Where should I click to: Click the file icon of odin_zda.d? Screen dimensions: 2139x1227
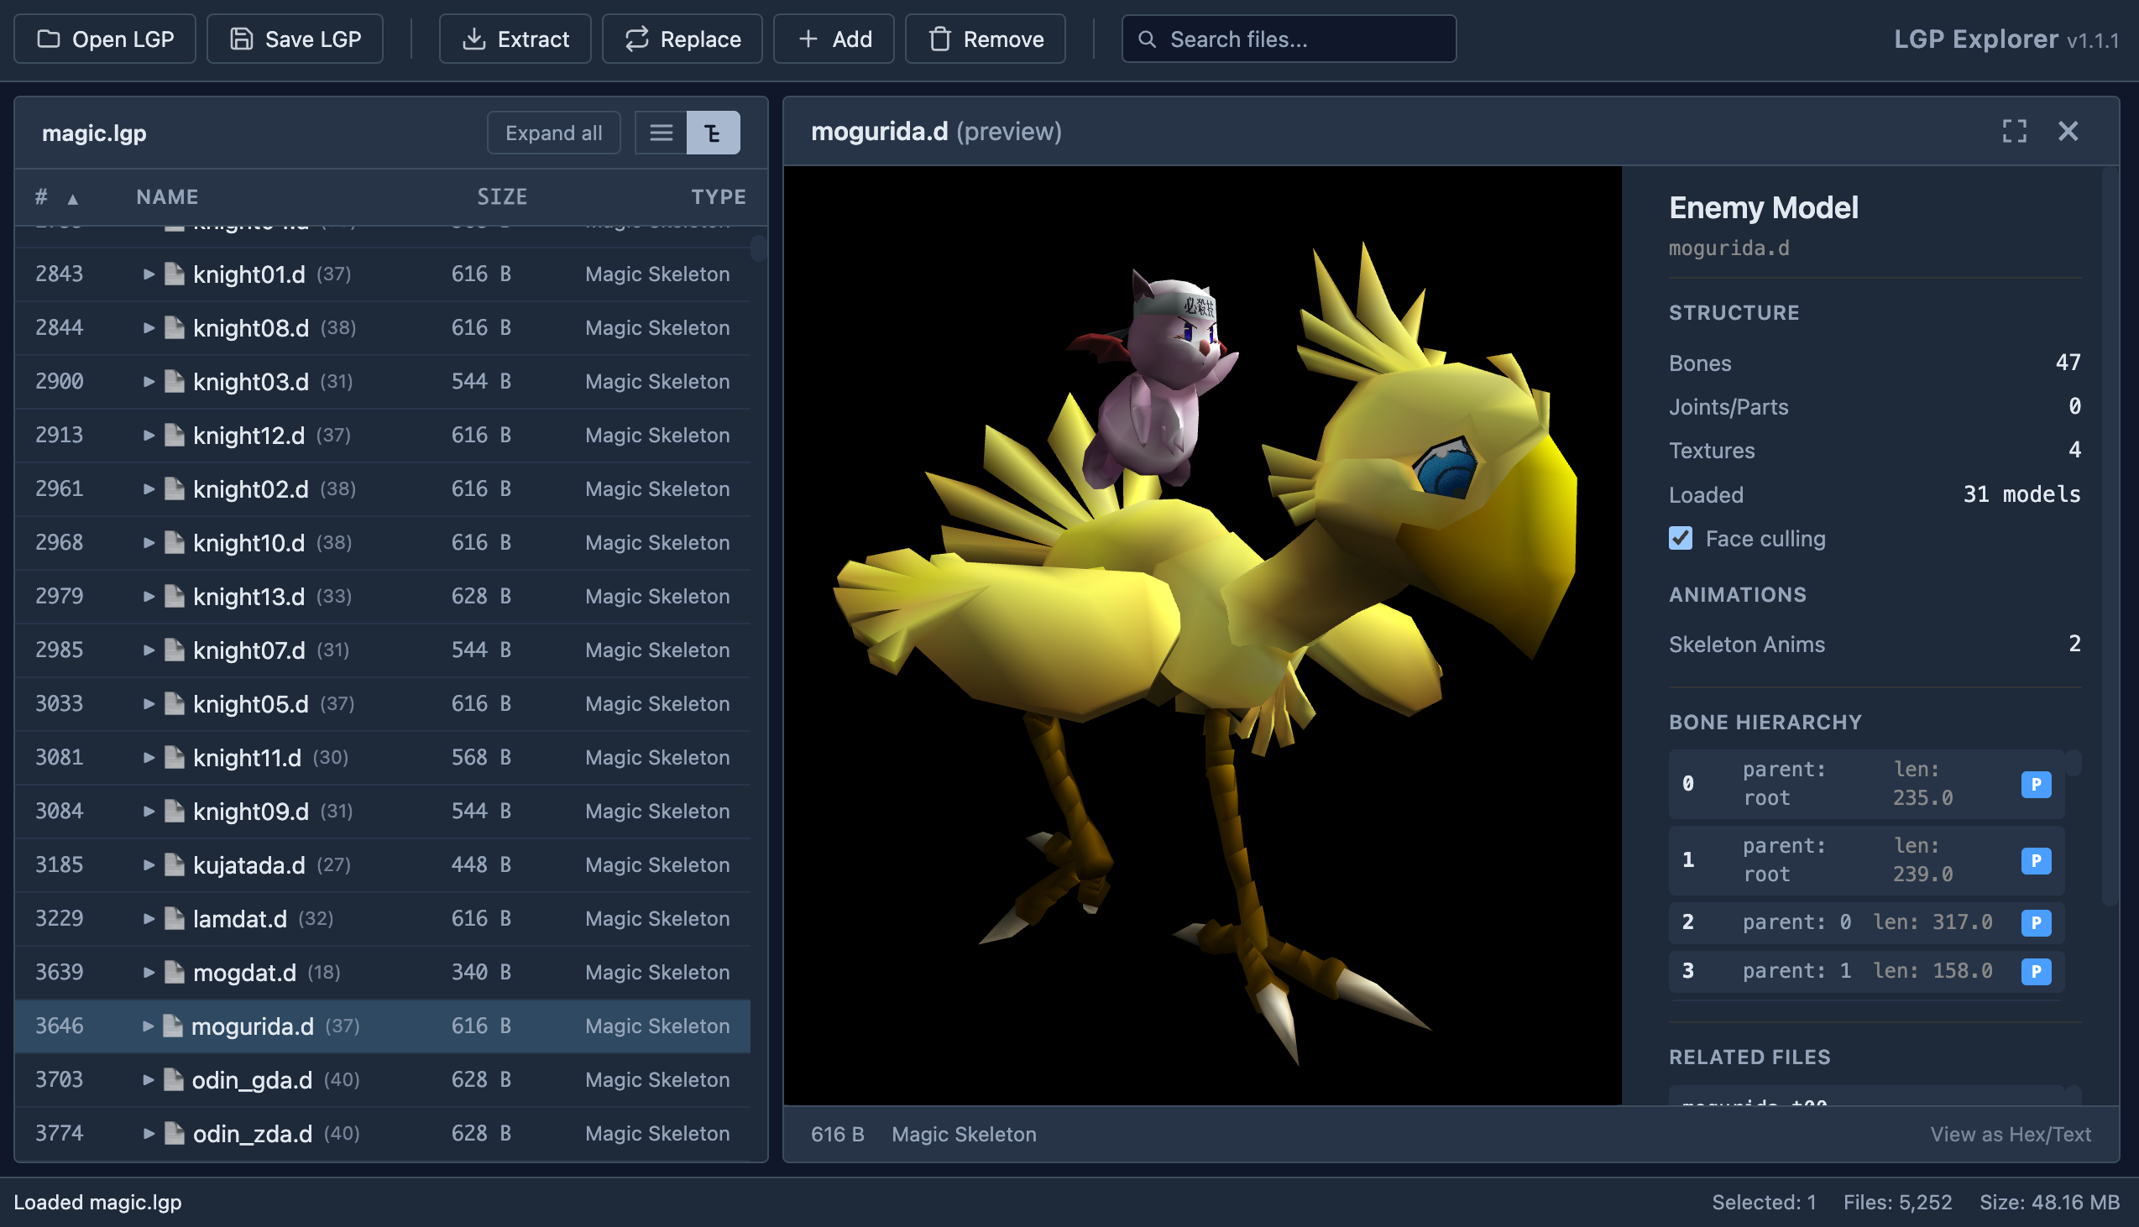pyautogui.click(x=175, y=1134)
